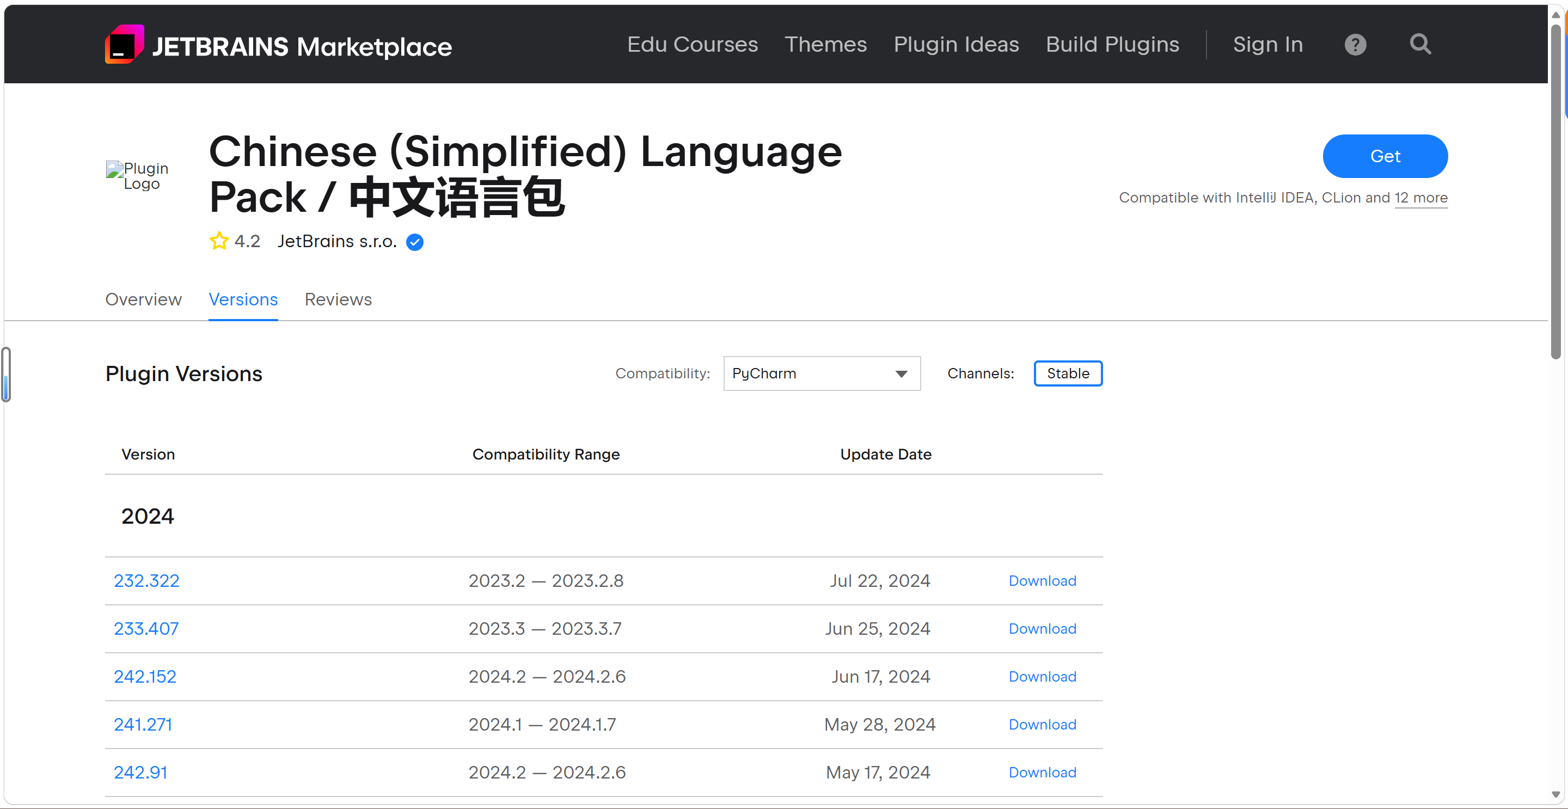Click the '2023.2 — 2023.2.8' compatibility range
This screenshot has width=1568, height=809.
click(546, 581)
